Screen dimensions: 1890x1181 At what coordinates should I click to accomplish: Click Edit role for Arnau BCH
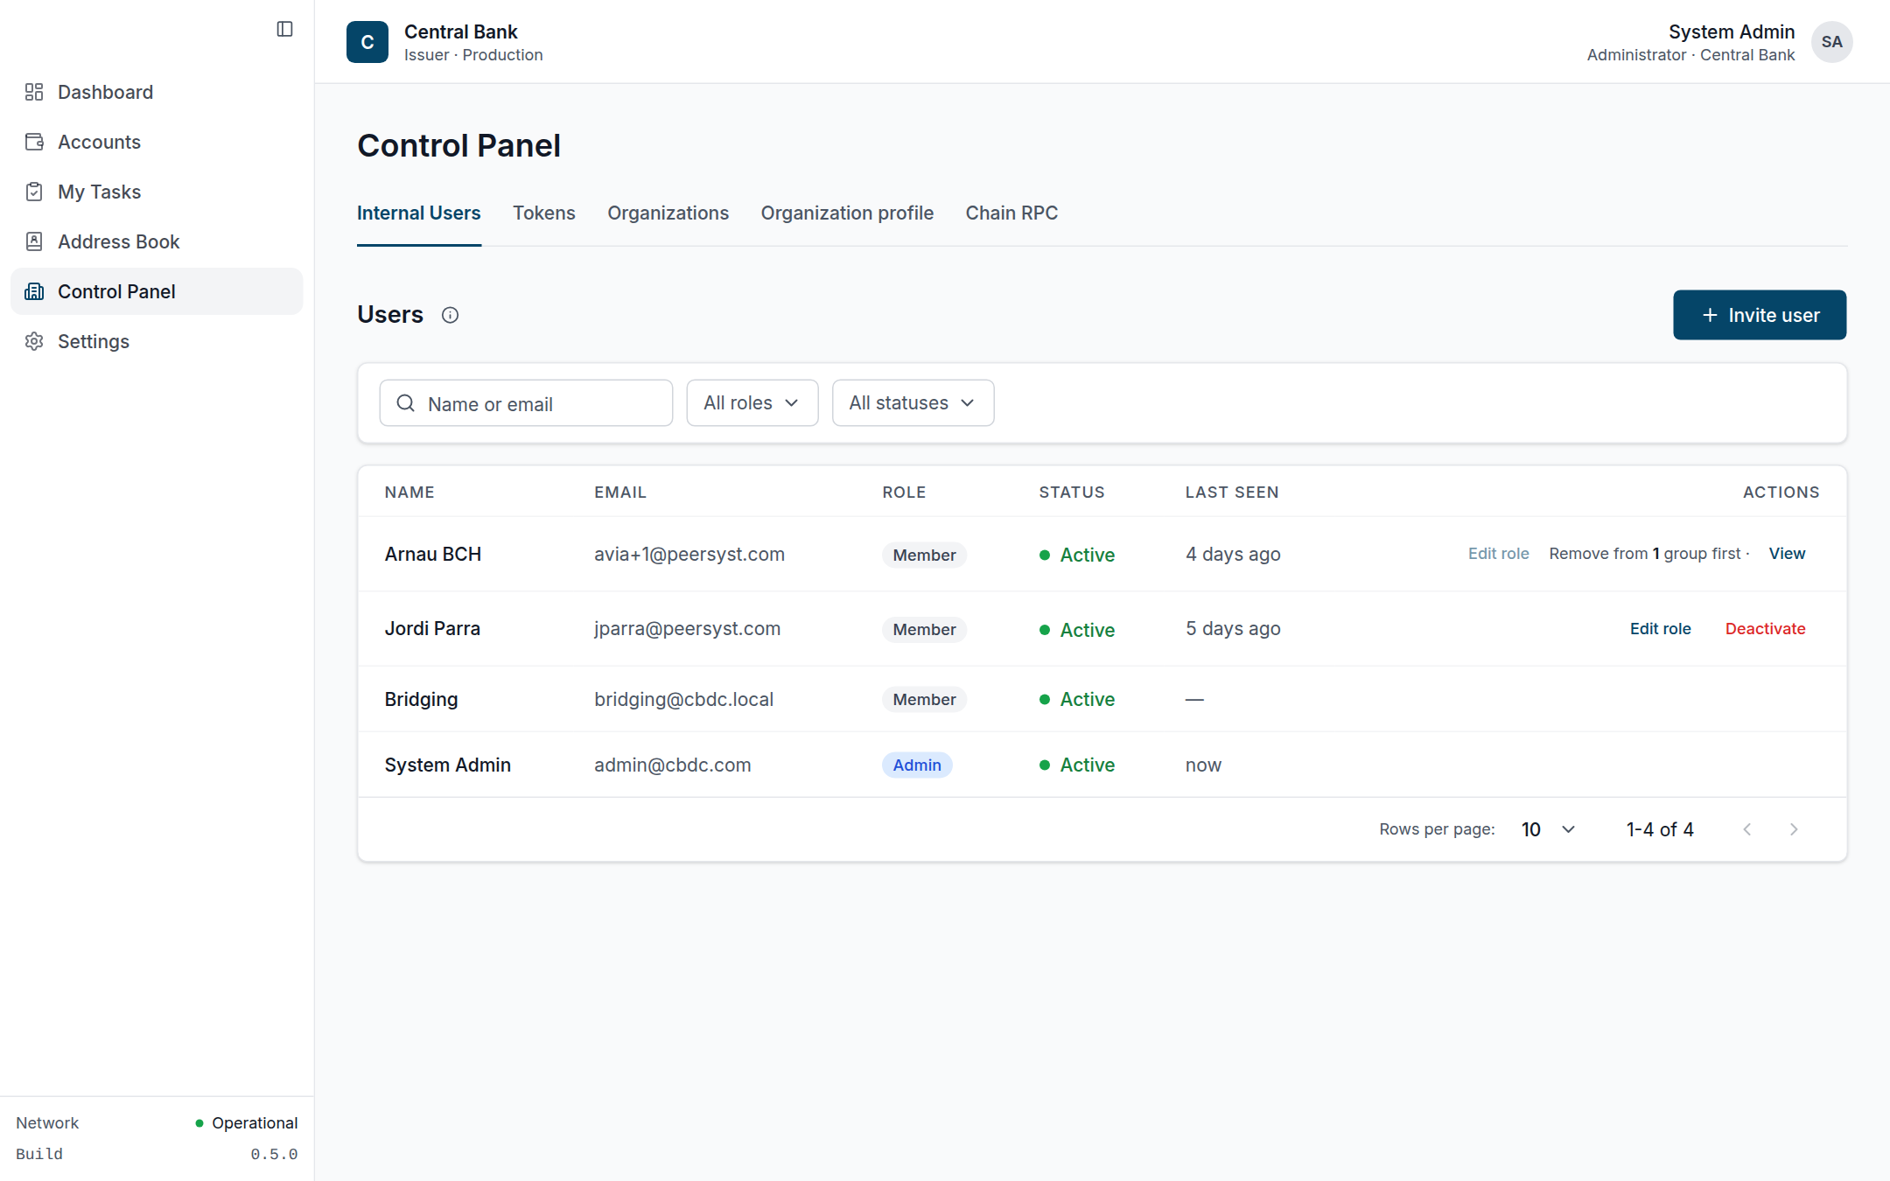pyautogui.click(x=1498, y=554)
